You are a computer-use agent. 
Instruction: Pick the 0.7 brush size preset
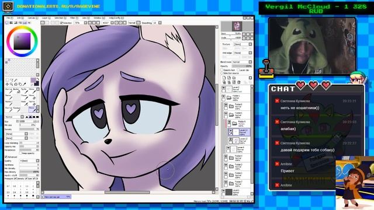(8, 186)
